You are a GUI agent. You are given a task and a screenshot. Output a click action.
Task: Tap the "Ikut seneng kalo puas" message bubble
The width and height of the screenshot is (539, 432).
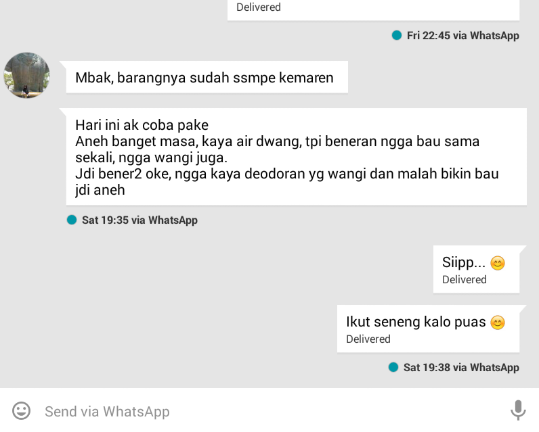(x=428, y=329)
